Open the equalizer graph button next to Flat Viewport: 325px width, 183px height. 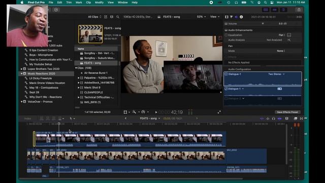289,35
